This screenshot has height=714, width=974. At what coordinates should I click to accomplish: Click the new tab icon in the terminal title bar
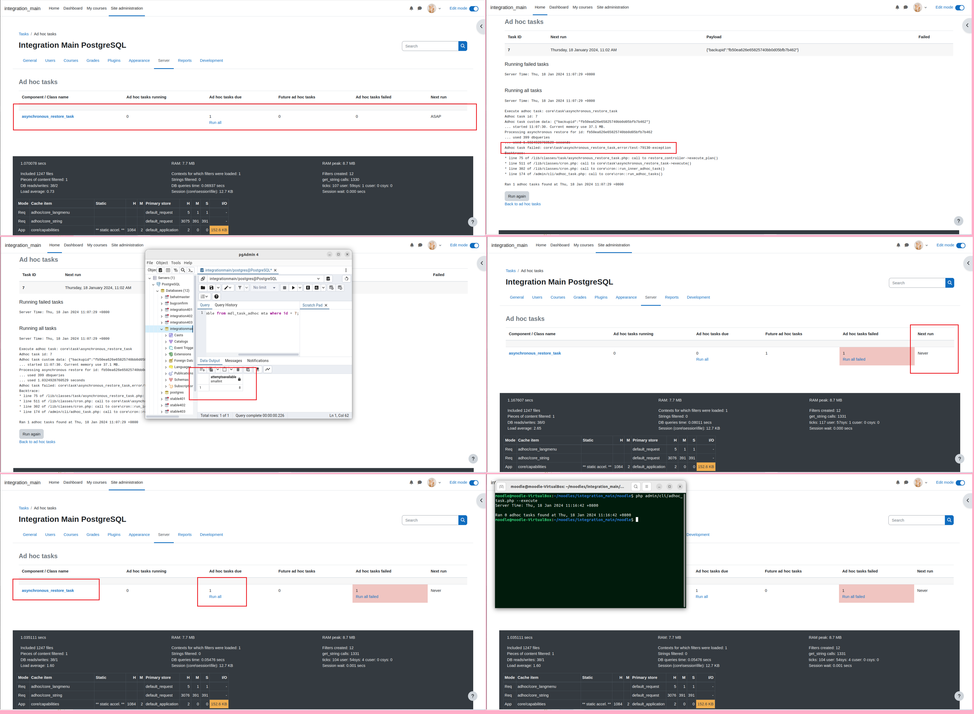(501, 487)
